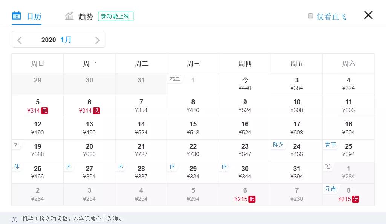The width and height of the screenshot is (386, 224).
Task: Select today's date priced at ¥440
Action: pyautogui.click(x=245, y=84)
